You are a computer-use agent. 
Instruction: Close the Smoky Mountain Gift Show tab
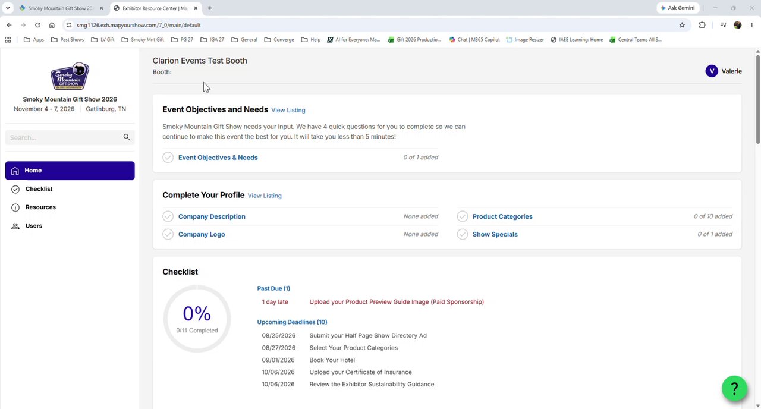102,8
